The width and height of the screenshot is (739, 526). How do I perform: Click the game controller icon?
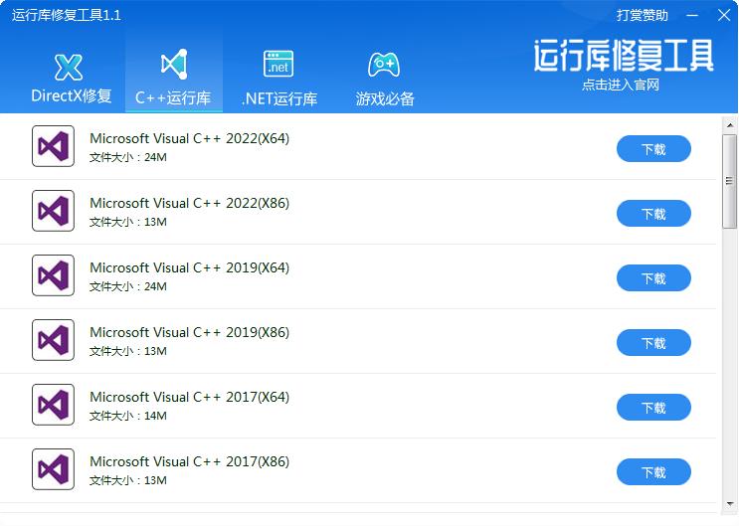tap(384, 65)
